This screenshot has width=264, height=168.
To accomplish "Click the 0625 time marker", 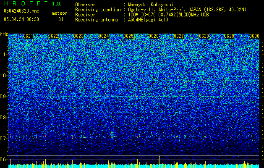I will [128, 36].
